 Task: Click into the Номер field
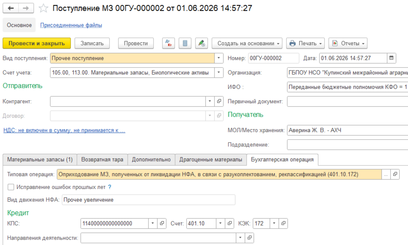tap(273, 58)
